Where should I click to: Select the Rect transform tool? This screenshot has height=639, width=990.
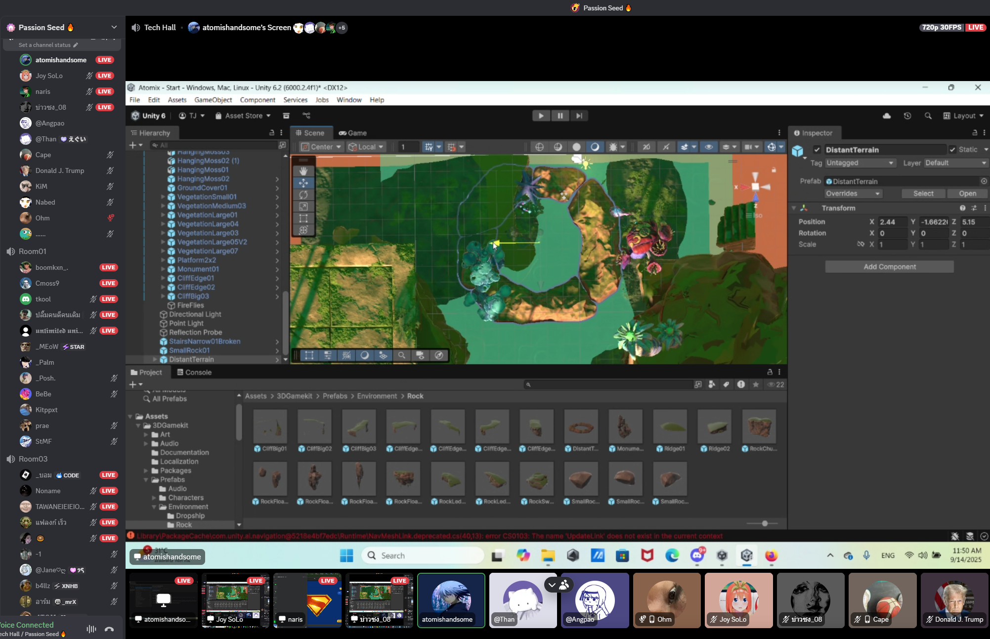303,218
